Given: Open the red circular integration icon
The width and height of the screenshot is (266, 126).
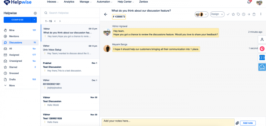Looking at the screenshot, I should 262,49.
